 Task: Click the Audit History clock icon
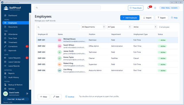point(5,77)
